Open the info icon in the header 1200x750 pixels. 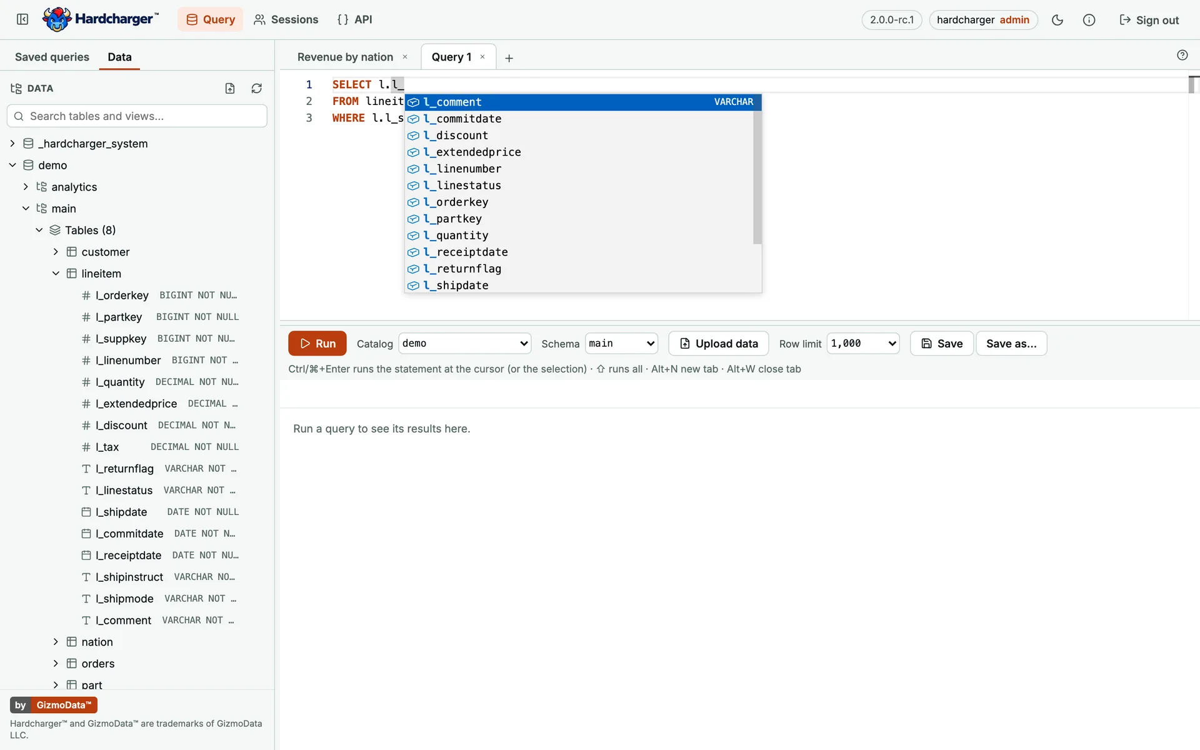pos(1089,20)
